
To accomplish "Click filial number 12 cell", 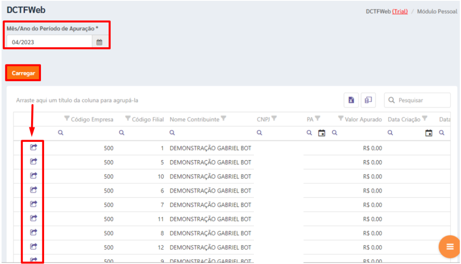I will (161, 247).
